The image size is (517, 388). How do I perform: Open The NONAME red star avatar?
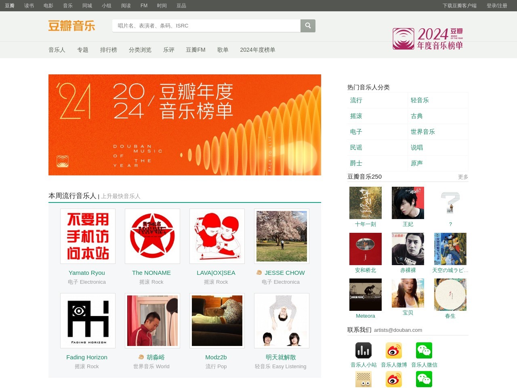click(x=152, y=236)
